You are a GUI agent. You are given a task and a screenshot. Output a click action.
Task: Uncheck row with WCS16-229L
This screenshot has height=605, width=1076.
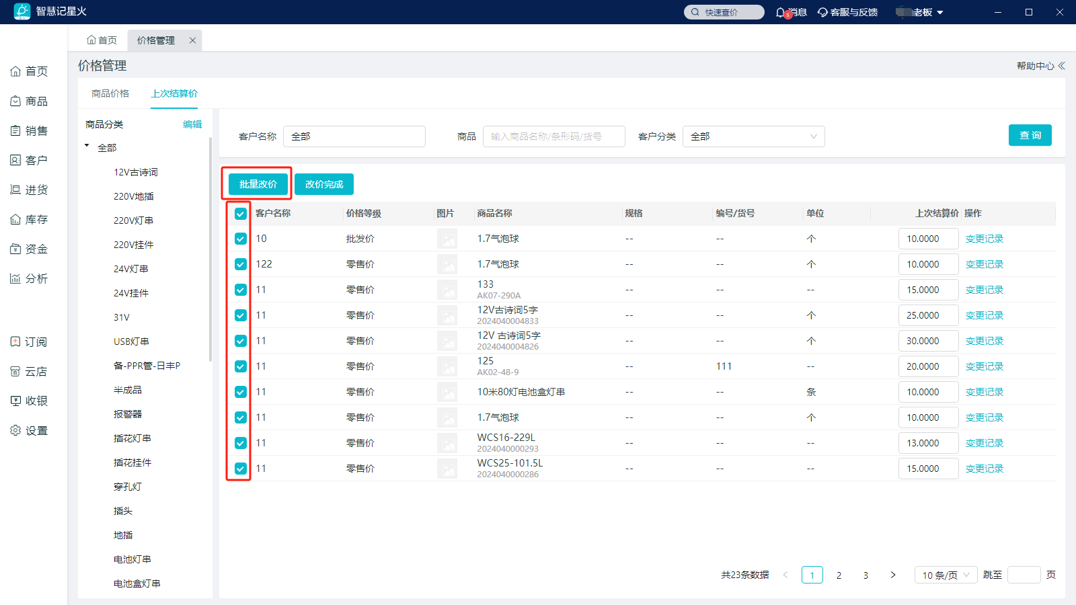(x=241, y=443)
